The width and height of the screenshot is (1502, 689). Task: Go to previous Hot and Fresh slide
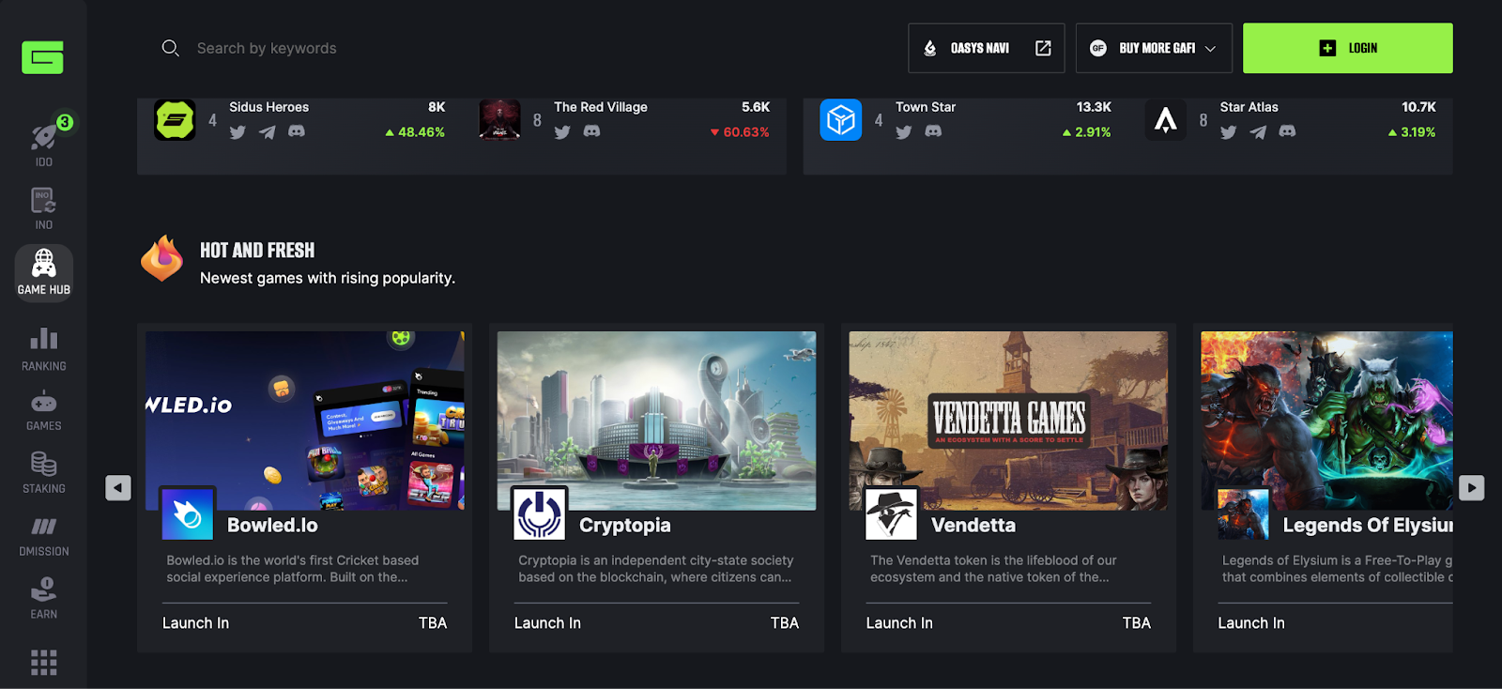118,488
